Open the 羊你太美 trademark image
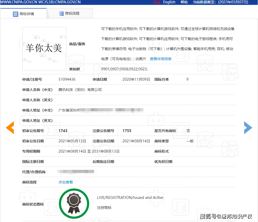 (44, 49)
